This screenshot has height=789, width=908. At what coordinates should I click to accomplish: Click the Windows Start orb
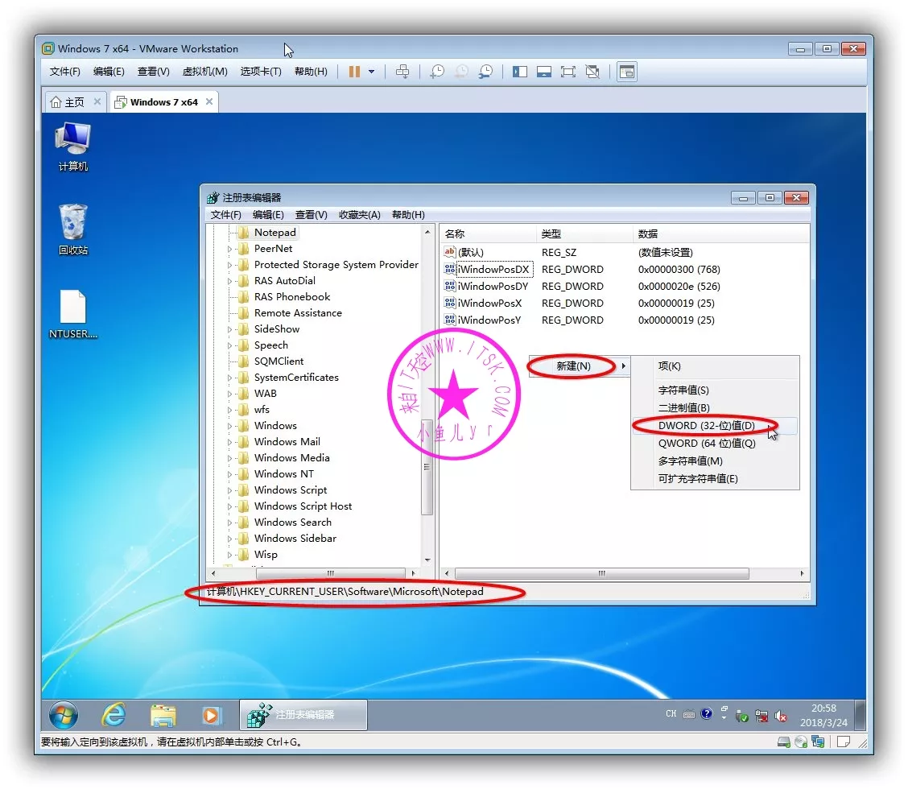(64, 714)
